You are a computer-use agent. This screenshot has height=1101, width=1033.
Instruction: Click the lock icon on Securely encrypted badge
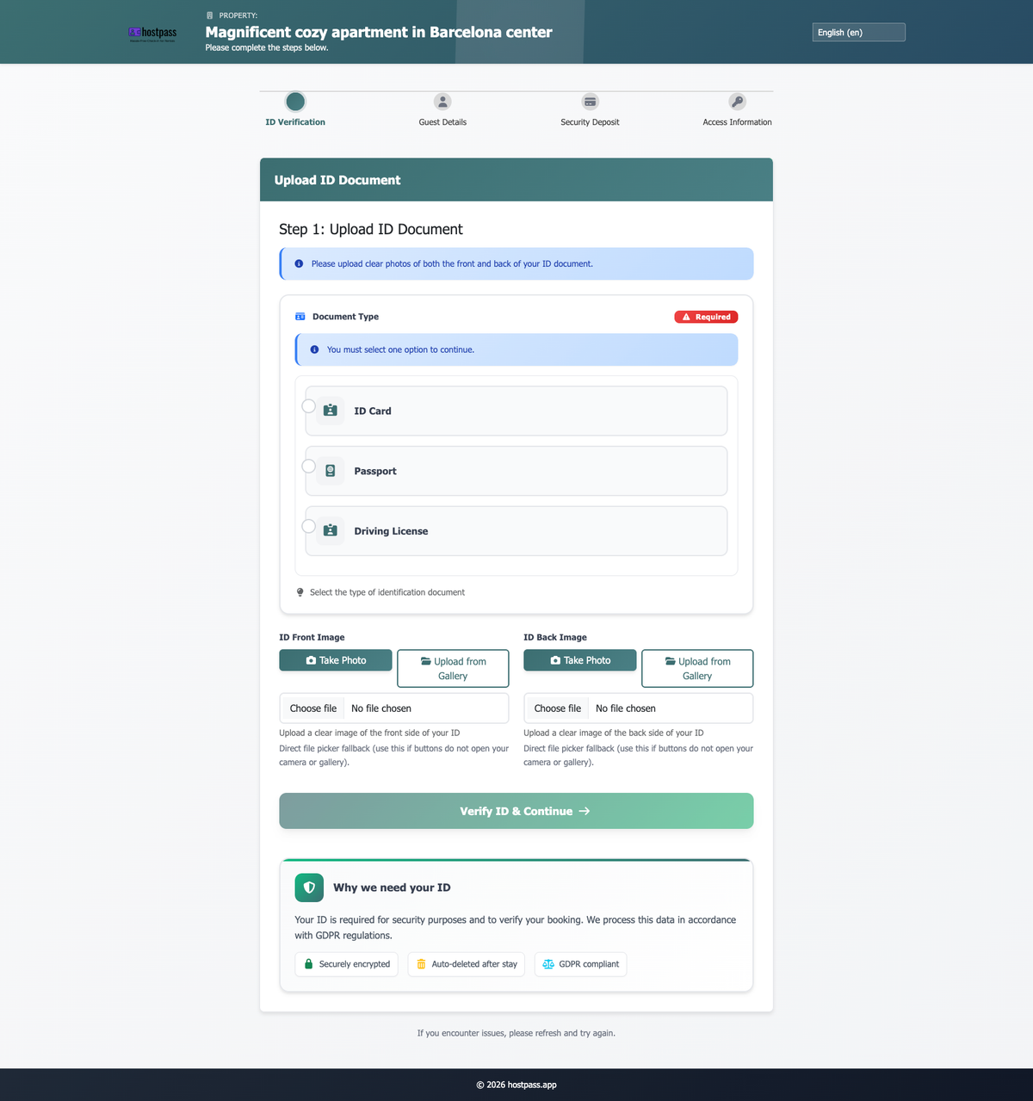pyautogui.click(x=308, y=964)
